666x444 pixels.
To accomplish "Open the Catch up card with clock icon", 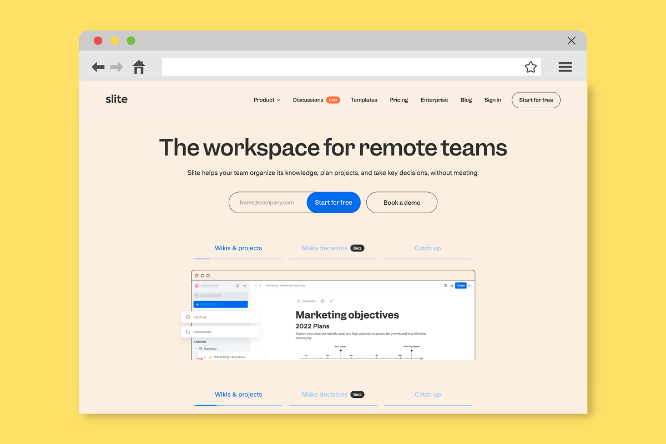I will (220, 317).
